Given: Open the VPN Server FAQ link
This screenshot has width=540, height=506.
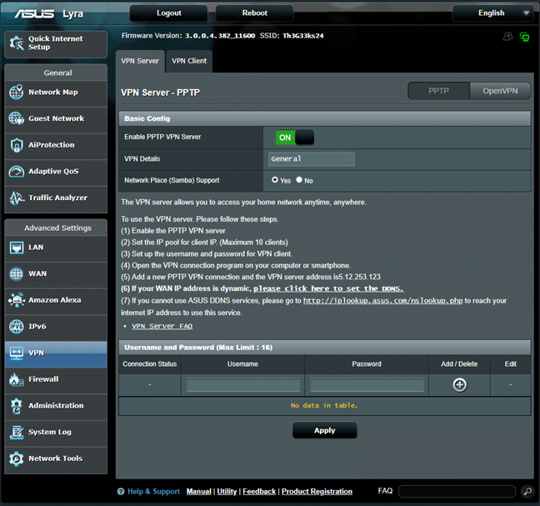Looking at the screenshot, I should [162, 326].
